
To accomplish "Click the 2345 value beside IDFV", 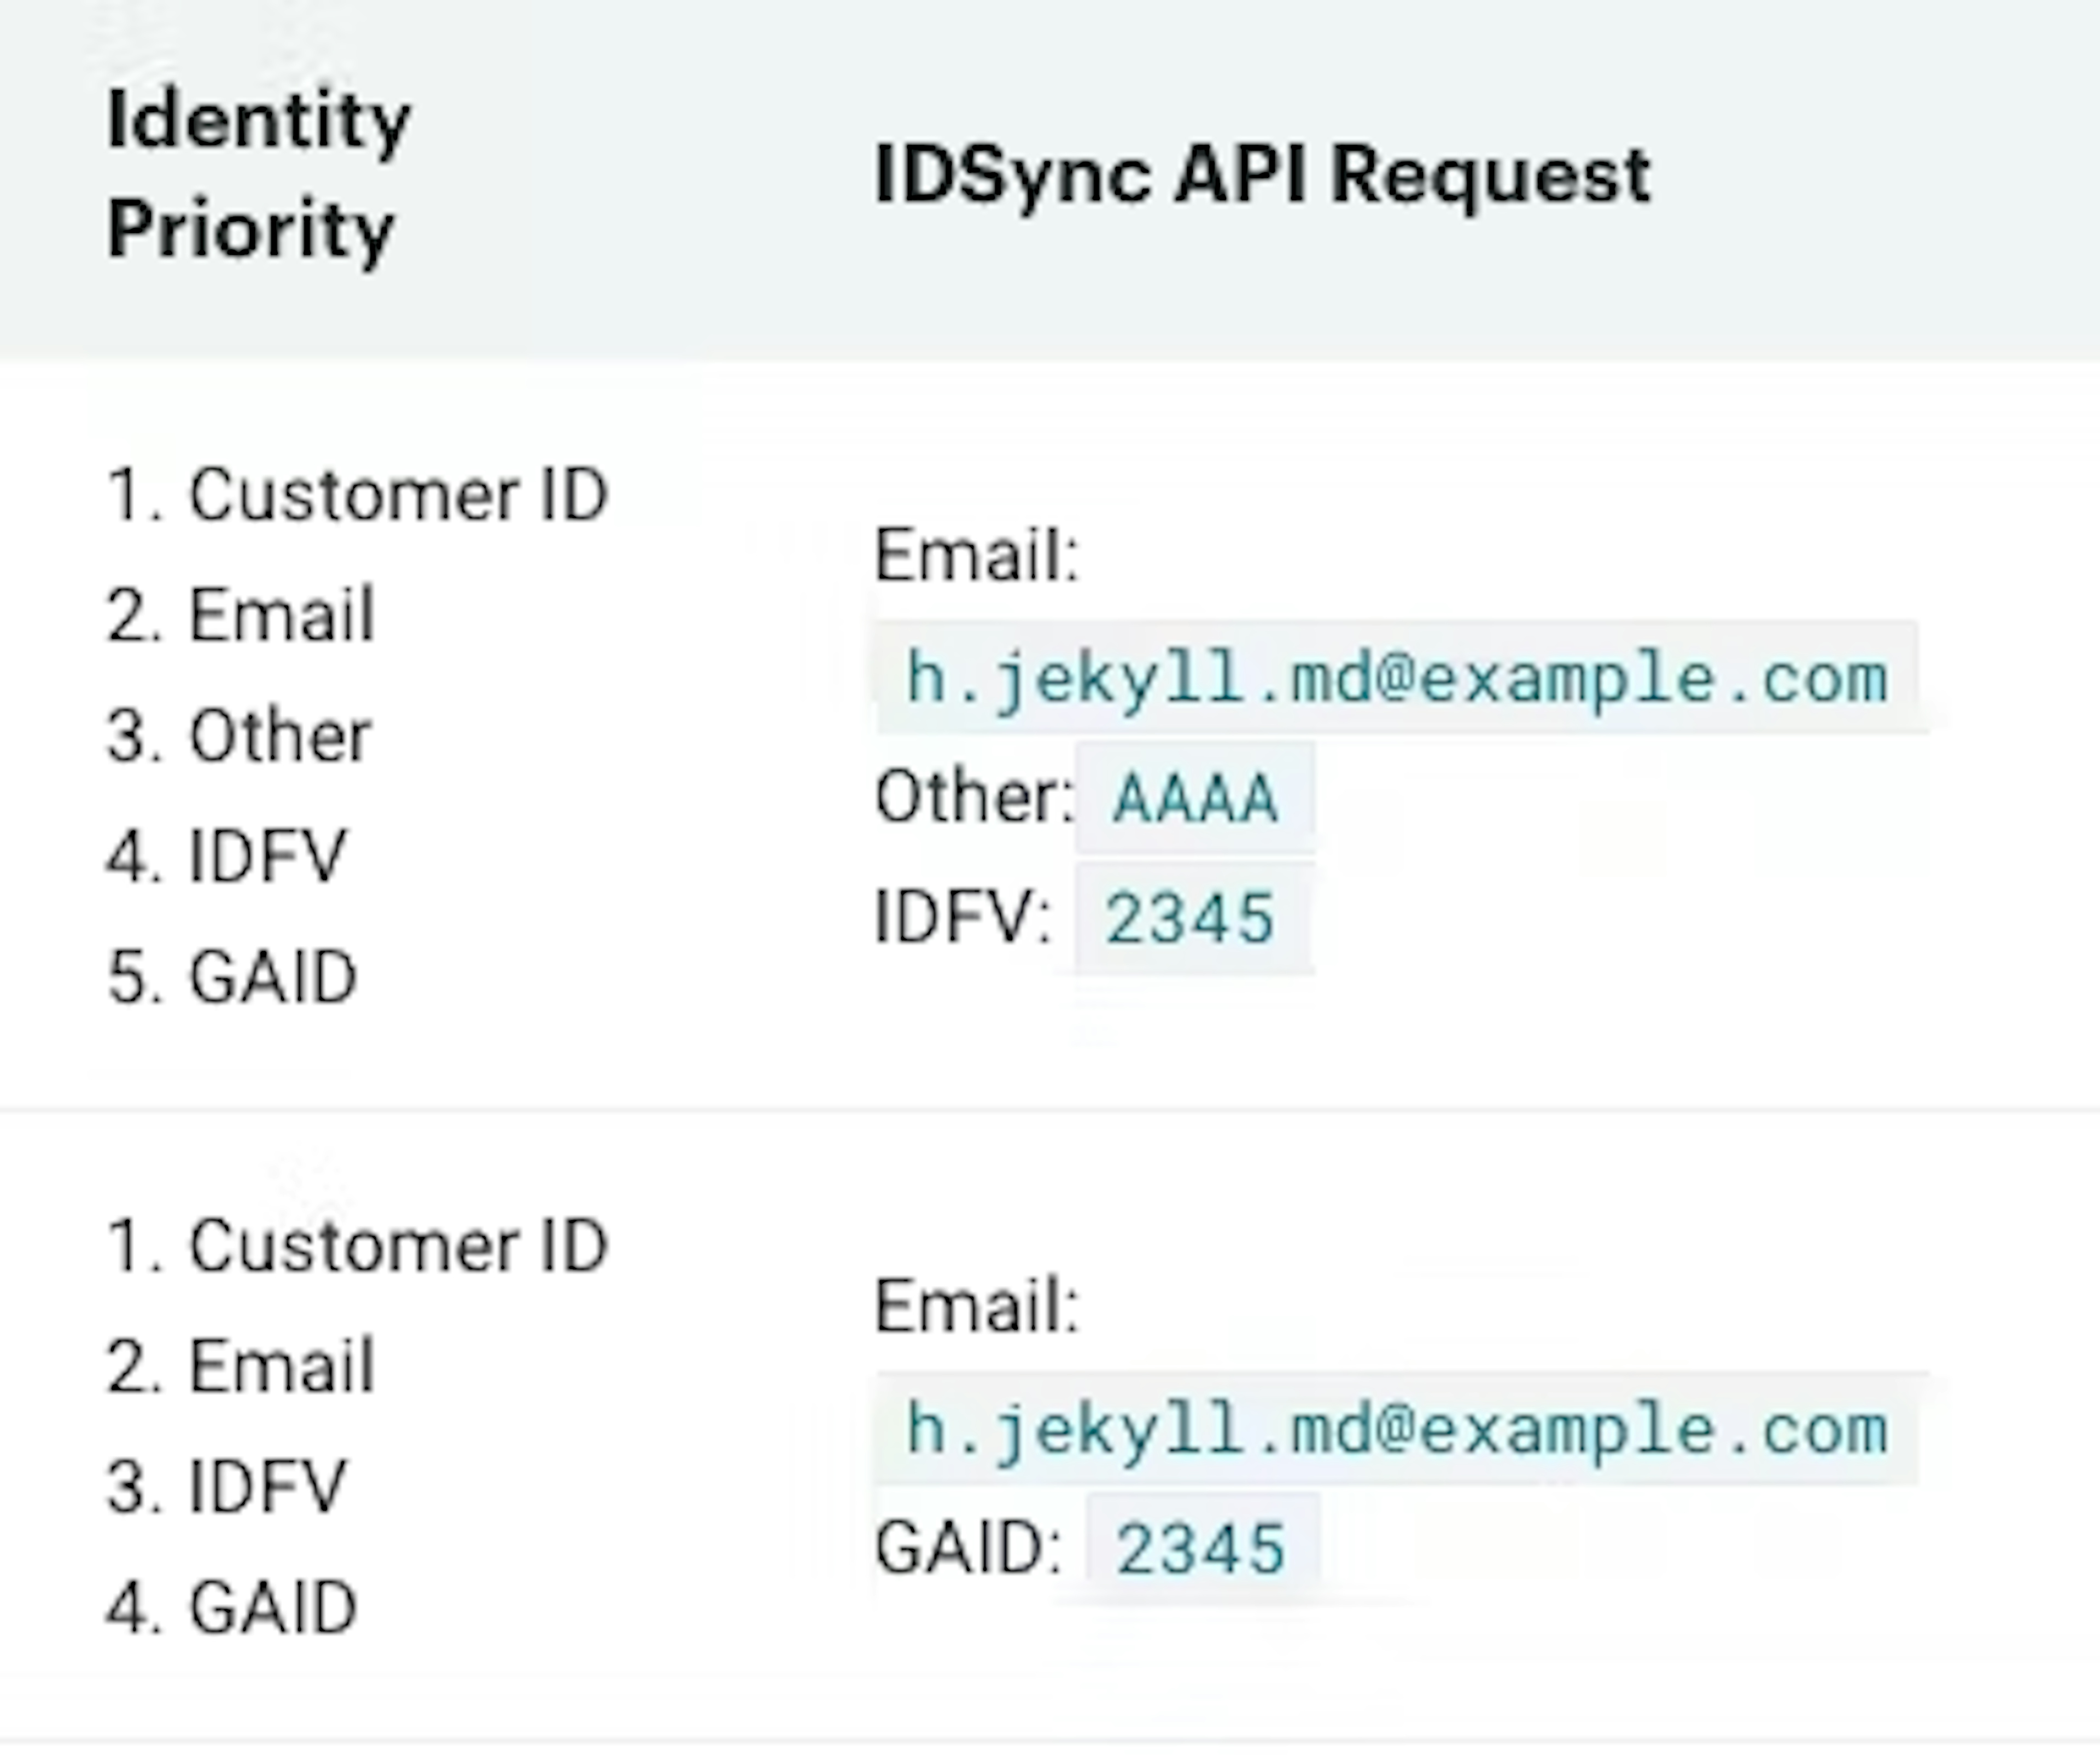I will (1190, 915).
